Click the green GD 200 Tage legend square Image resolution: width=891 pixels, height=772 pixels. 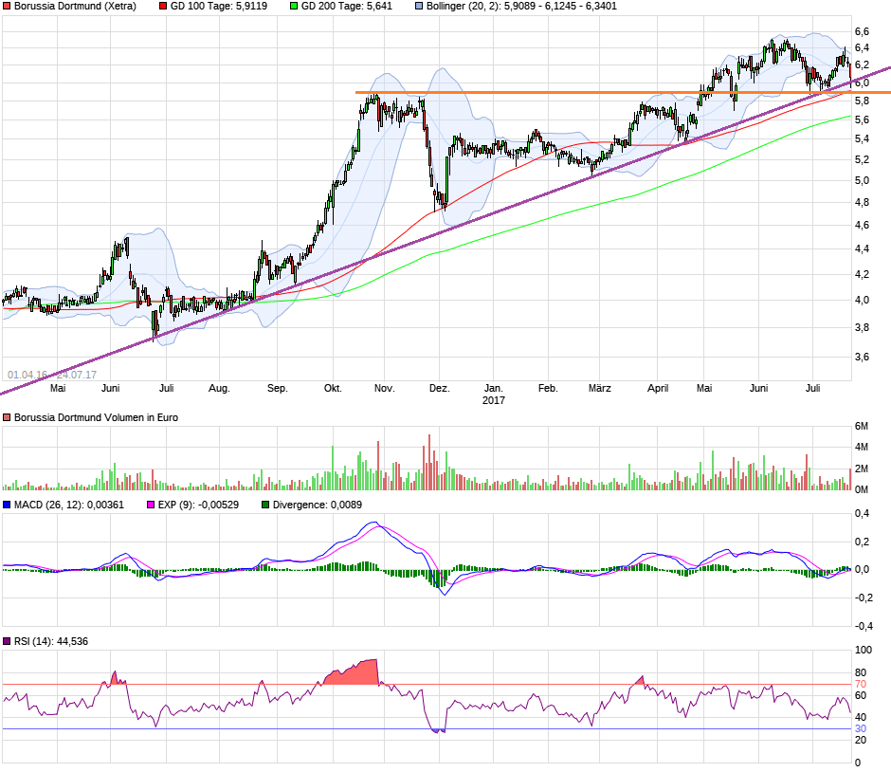pos(294,7)
